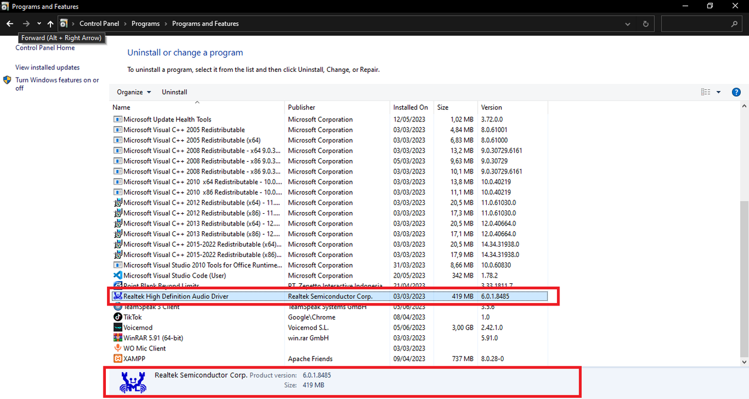Screen dimensions: 749x399
Task: Click the 3,00 GB size of Voicemod
Action: (462, 328)
